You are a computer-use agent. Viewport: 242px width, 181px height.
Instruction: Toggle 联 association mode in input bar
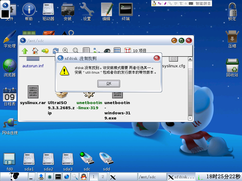pos(176,3)
